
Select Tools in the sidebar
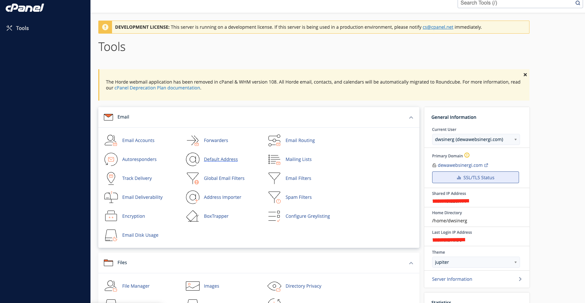pos(18,28)
